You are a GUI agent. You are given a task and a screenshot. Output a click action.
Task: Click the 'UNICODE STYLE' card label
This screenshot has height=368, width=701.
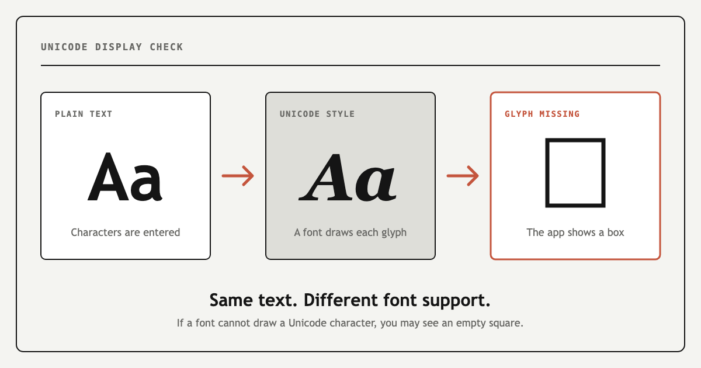pyautogui.click(x=317, y=114)
